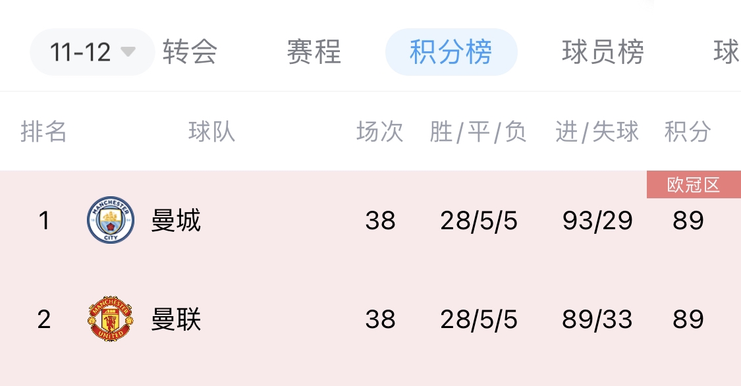Select 曼城 goals figure 93/29

[x=597, y=221]
